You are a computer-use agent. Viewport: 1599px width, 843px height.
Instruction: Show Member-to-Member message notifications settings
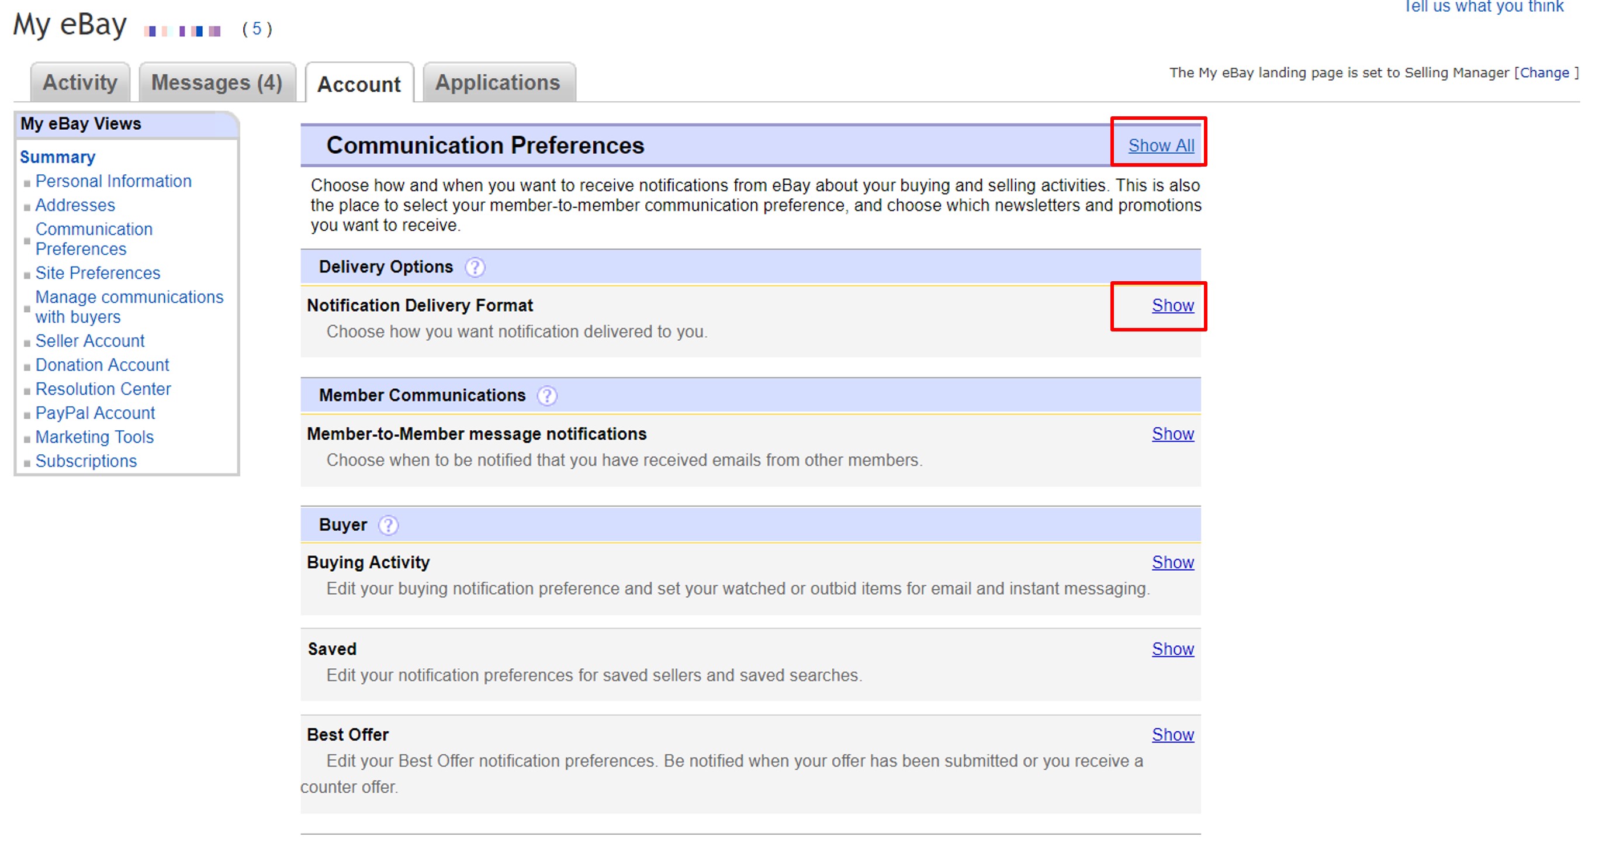[1172, 434]
